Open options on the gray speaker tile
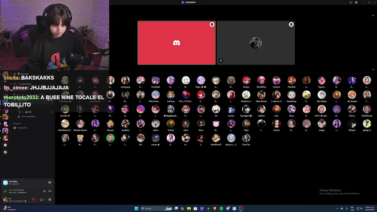 pos(291,24)
